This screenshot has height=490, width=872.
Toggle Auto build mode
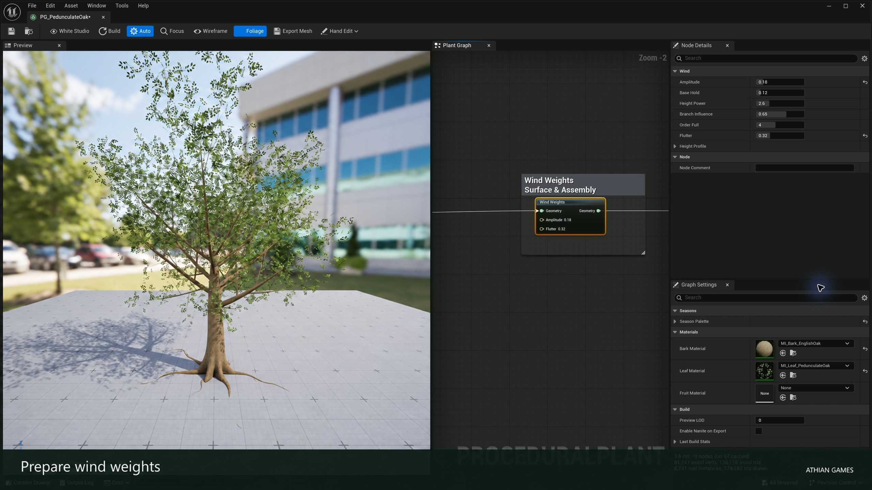140,31
